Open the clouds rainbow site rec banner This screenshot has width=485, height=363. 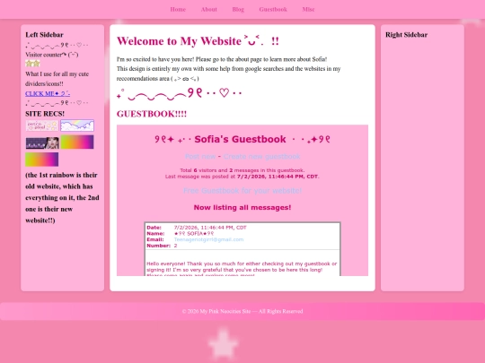pos(77,125)
